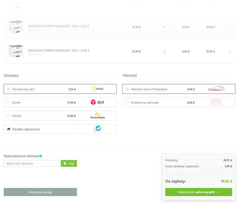Image resolution: width=239 pixels, height=205 pixels.
Task: Choose Przelew na rachunek payment
Action: point(128,102)
